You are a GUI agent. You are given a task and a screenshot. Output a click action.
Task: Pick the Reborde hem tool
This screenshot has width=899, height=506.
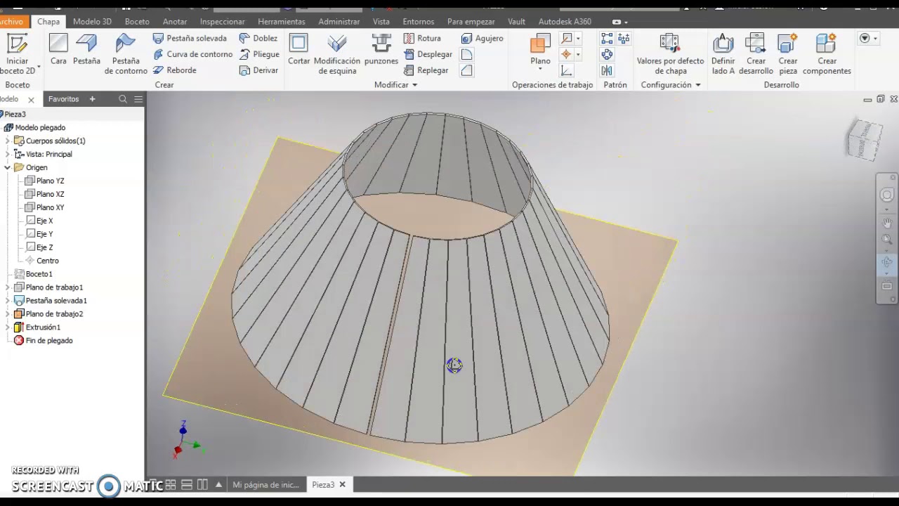coord(174,70)
